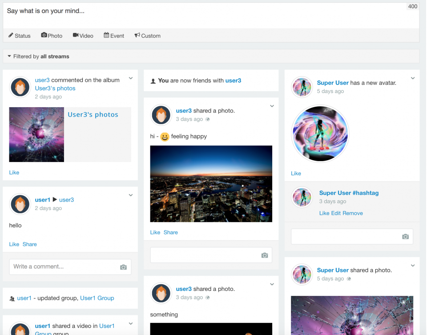This screenshot has width=427, height=335.
Task: Click group icon beside user1 updated group
Action: 12,299
